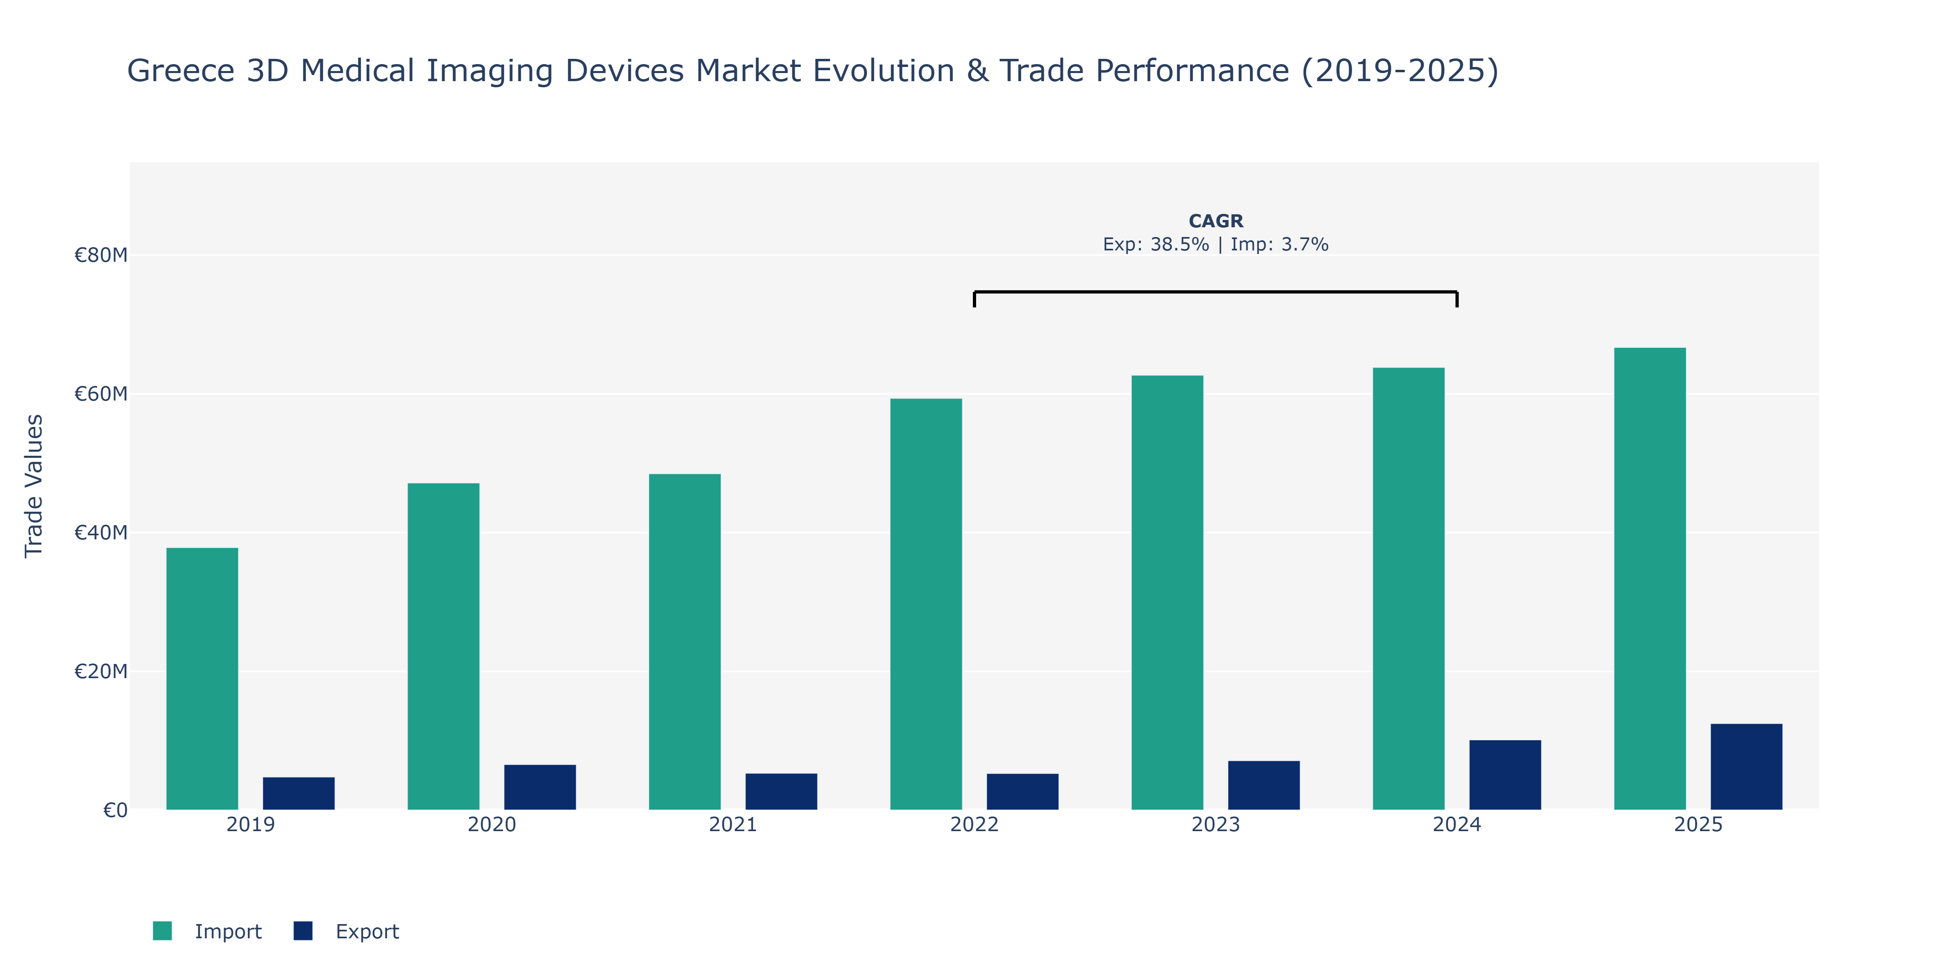Viewport: 1949px width, 974px height.
Task: Click the 2025 Export bar
Action: pos(1747,767)
